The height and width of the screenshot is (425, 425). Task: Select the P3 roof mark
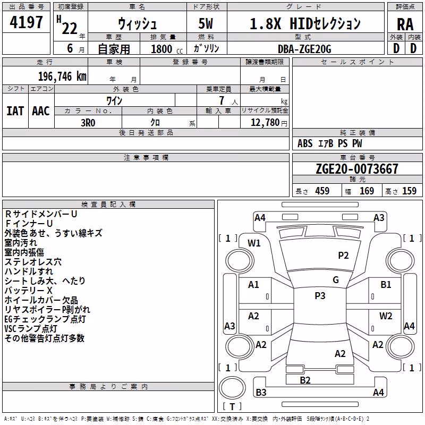[320, 296]
